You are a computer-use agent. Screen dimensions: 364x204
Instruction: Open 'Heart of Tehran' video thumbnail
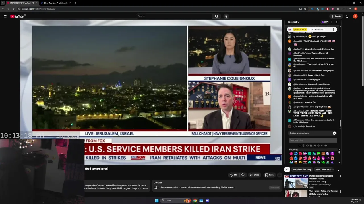(x=296, y=181)
